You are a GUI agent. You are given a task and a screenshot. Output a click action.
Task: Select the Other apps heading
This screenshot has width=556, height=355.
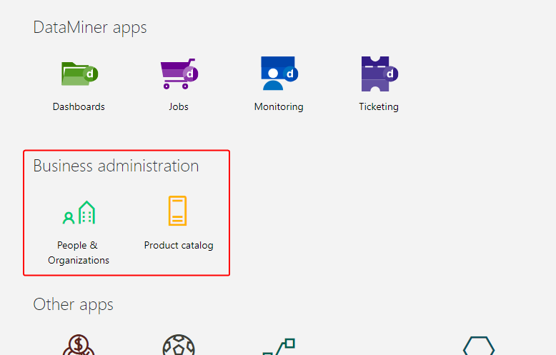73,305
